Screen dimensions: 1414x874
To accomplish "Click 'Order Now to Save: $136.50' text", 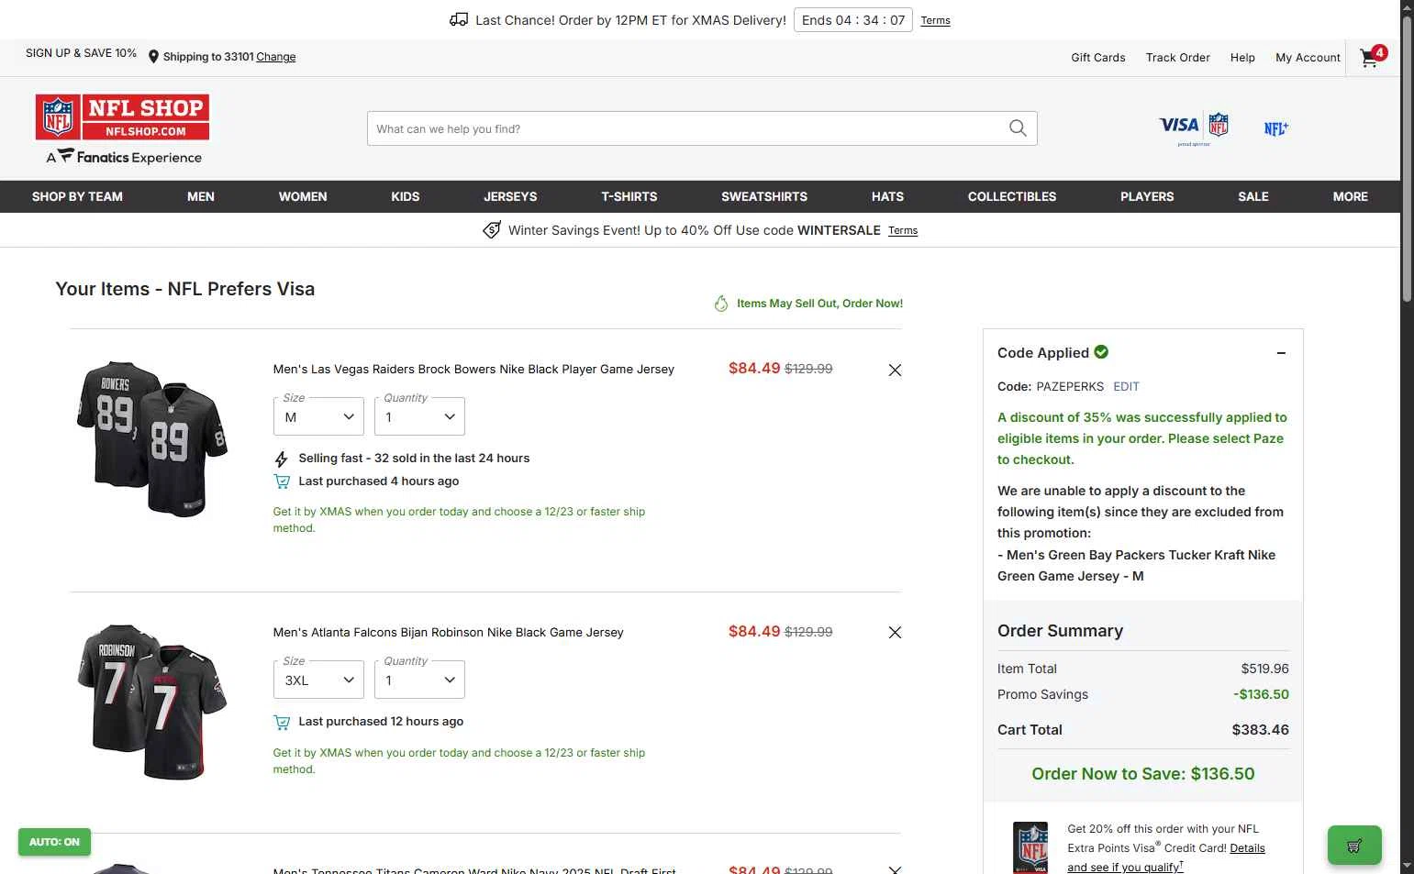I will pos(1143,773).
